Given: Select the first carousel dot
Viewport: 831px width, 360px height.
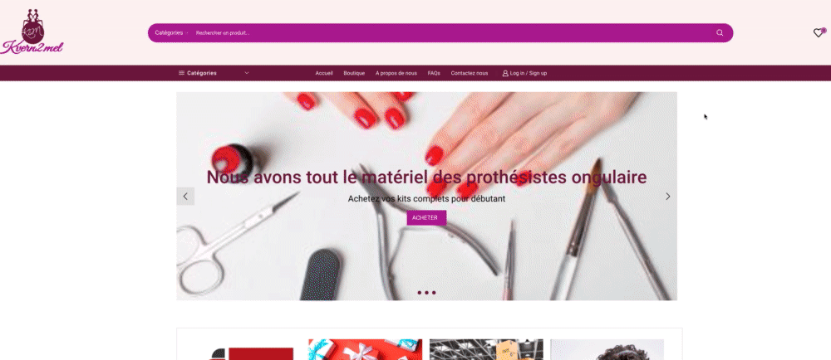Looking at the screenshot, I should (419, 292).
